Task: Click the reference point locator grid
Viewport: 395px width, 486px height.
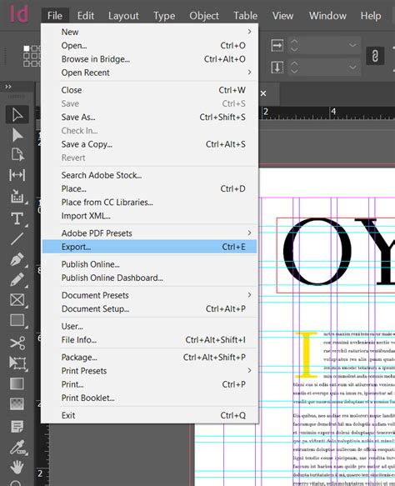Action: click(x=32, y=56)
